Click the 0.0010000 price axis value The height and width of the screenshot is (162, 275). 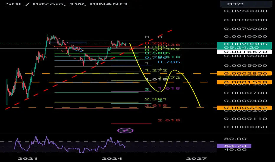245,56
